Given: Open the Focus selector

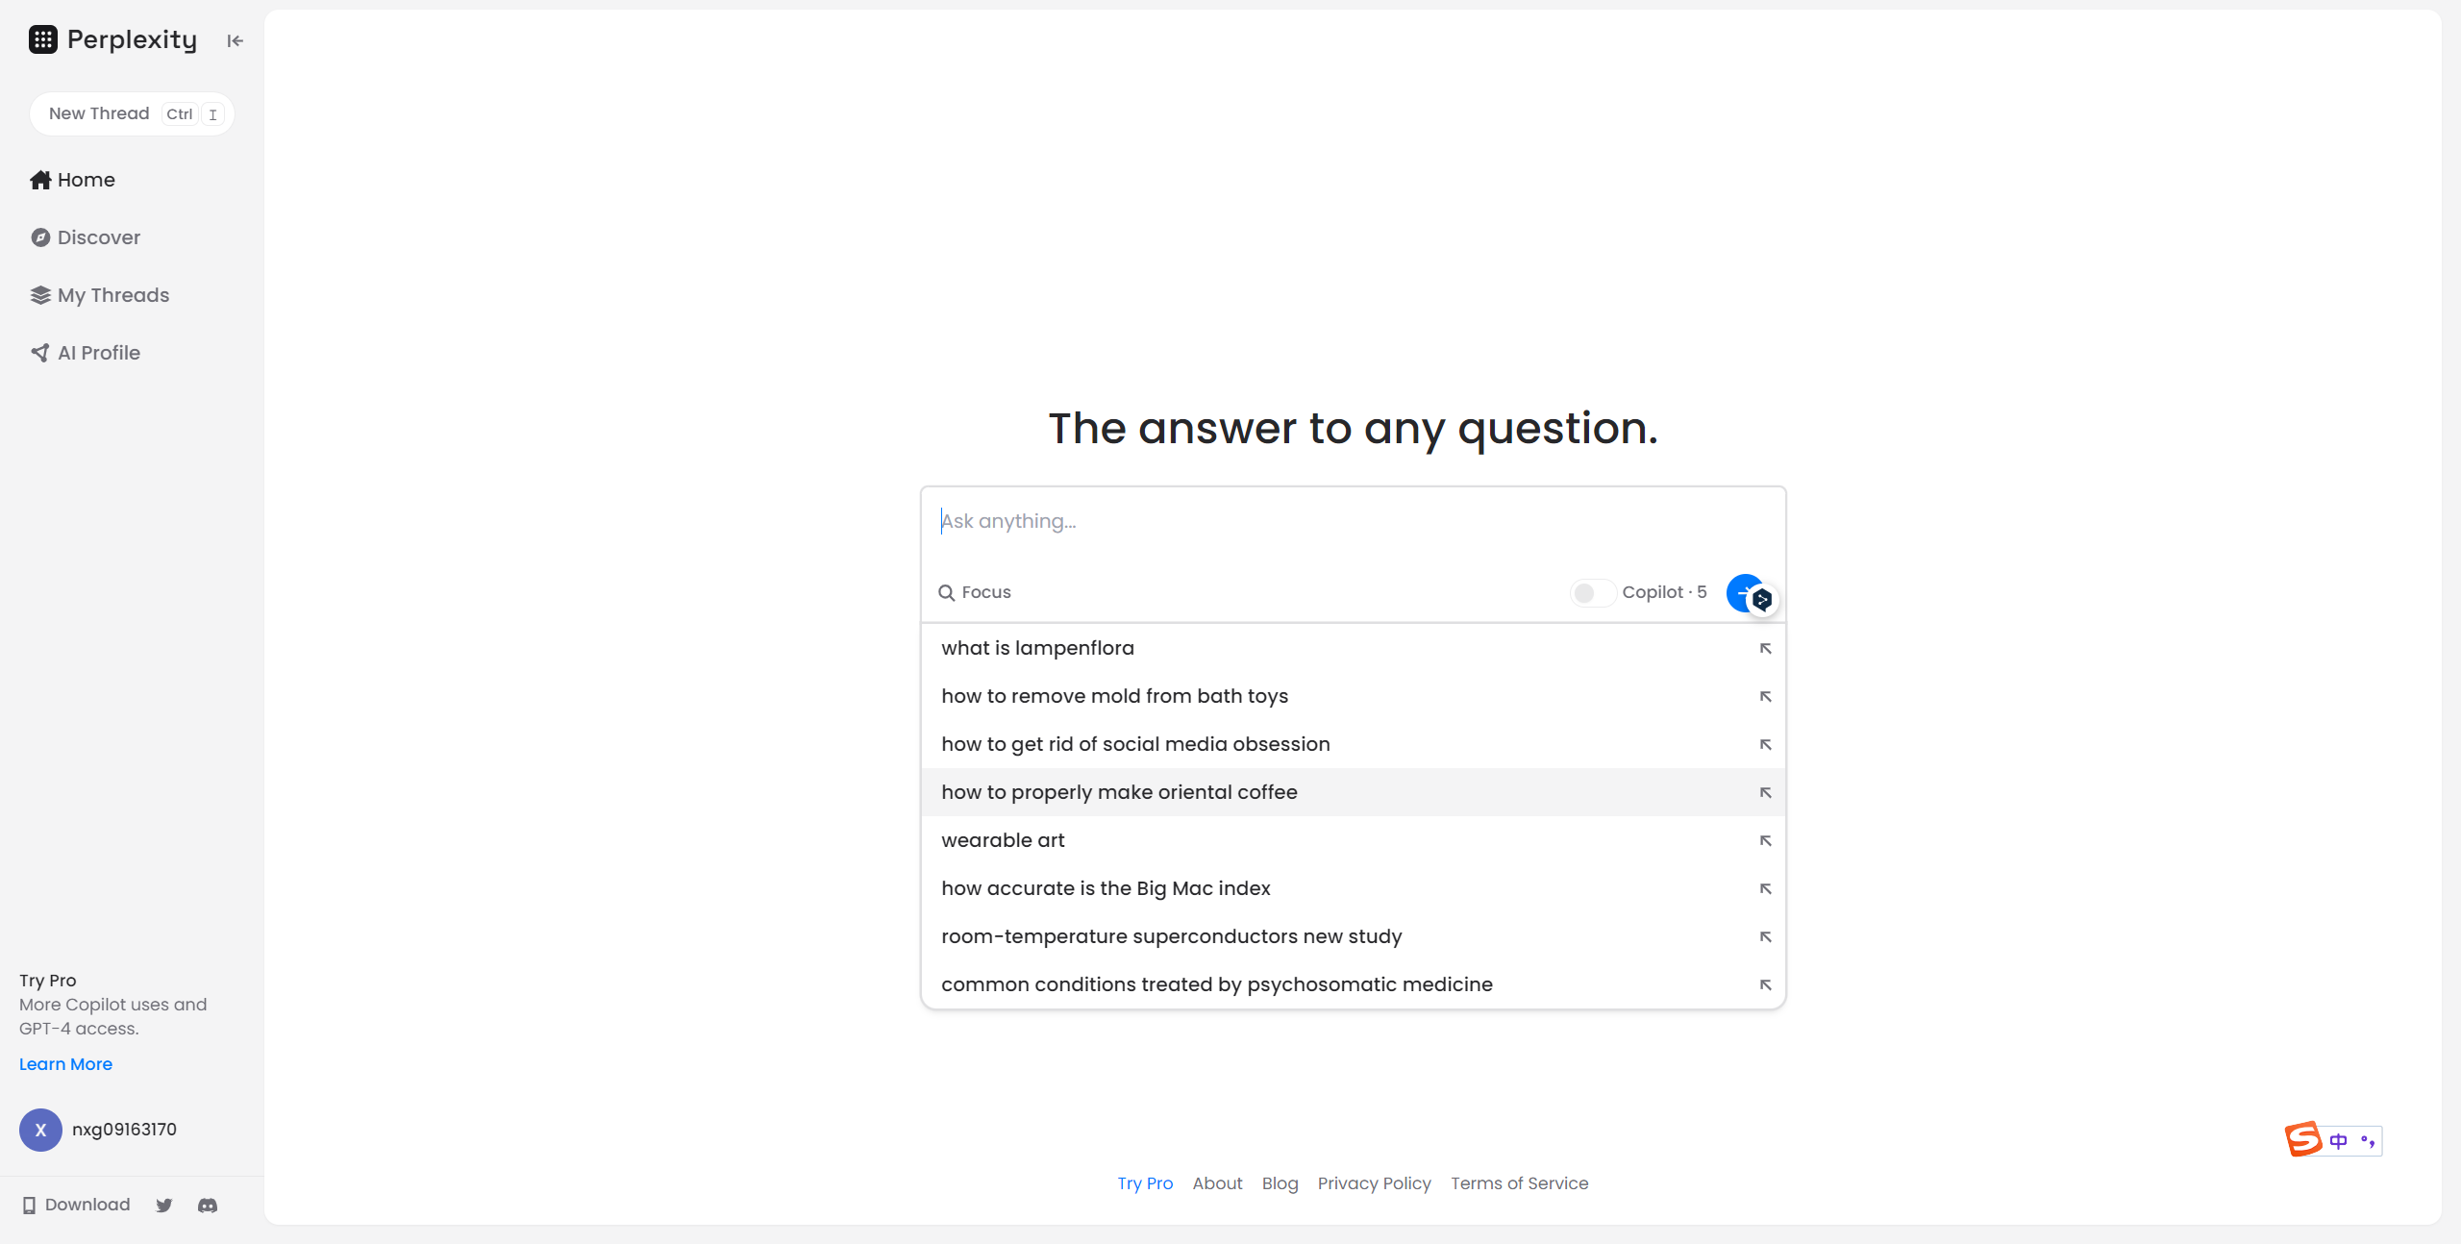Looking at the screenshot, I should click(975, 592).
